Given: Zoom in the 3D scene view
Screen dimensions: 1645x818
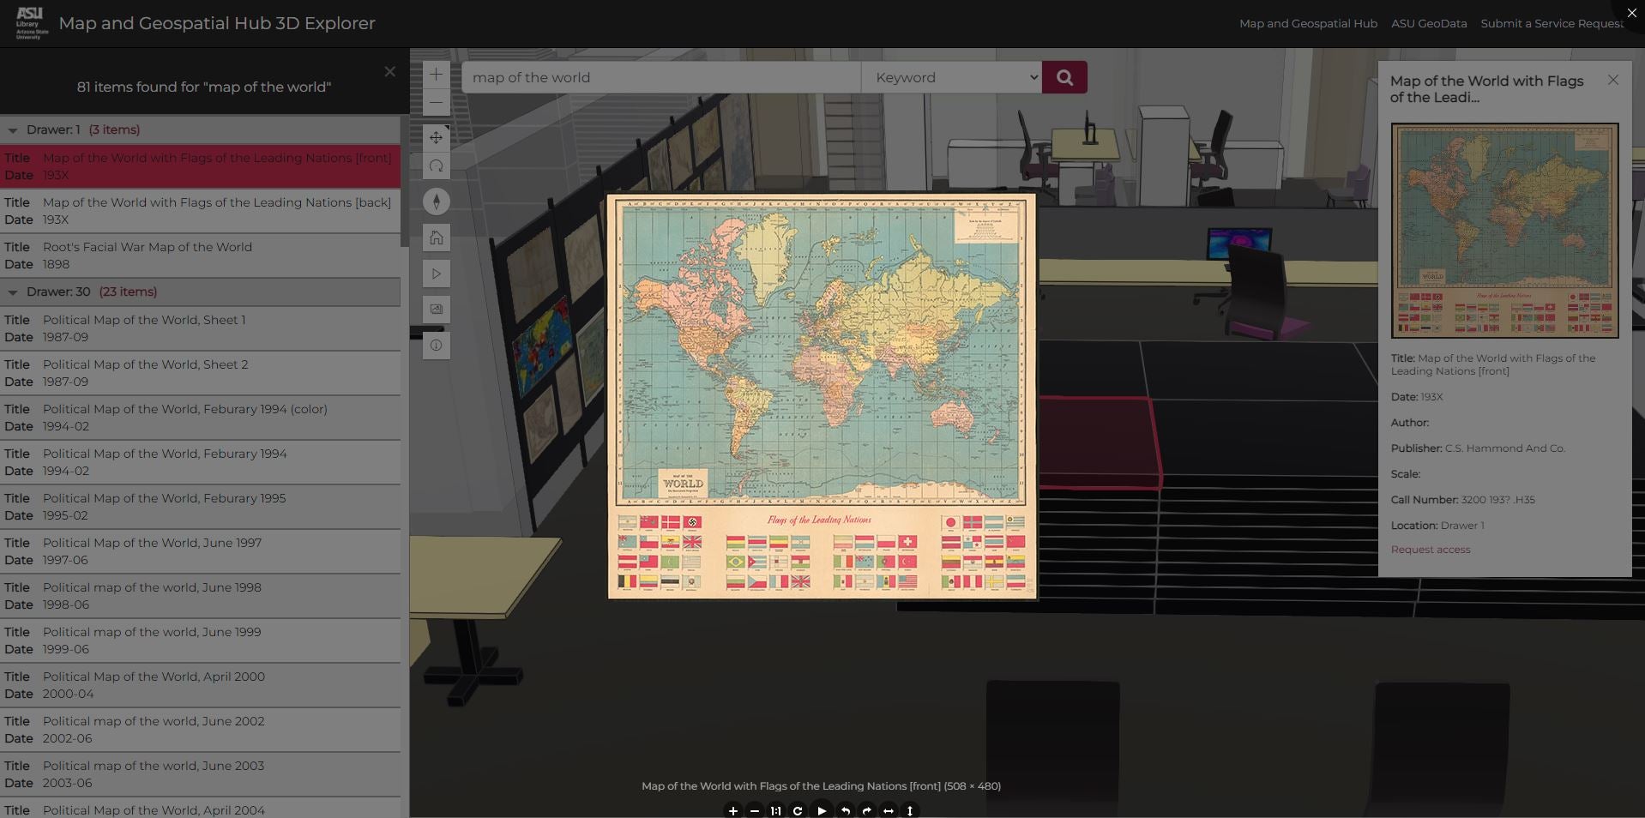Looking at the screenshot, I should point(436,75).
